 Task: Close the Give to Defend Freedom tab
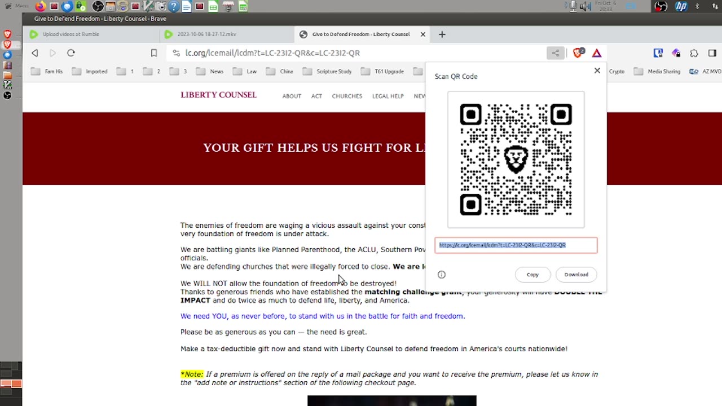pos(423,34)
